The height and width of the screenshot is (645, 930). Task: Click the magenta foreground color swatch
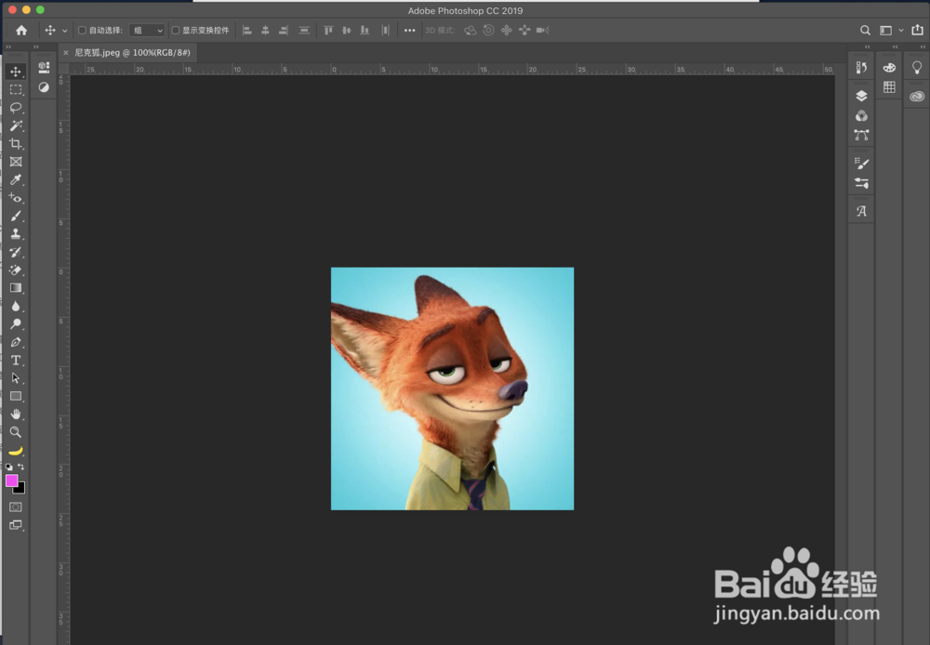pyautogui.click(x=10, y=480)
